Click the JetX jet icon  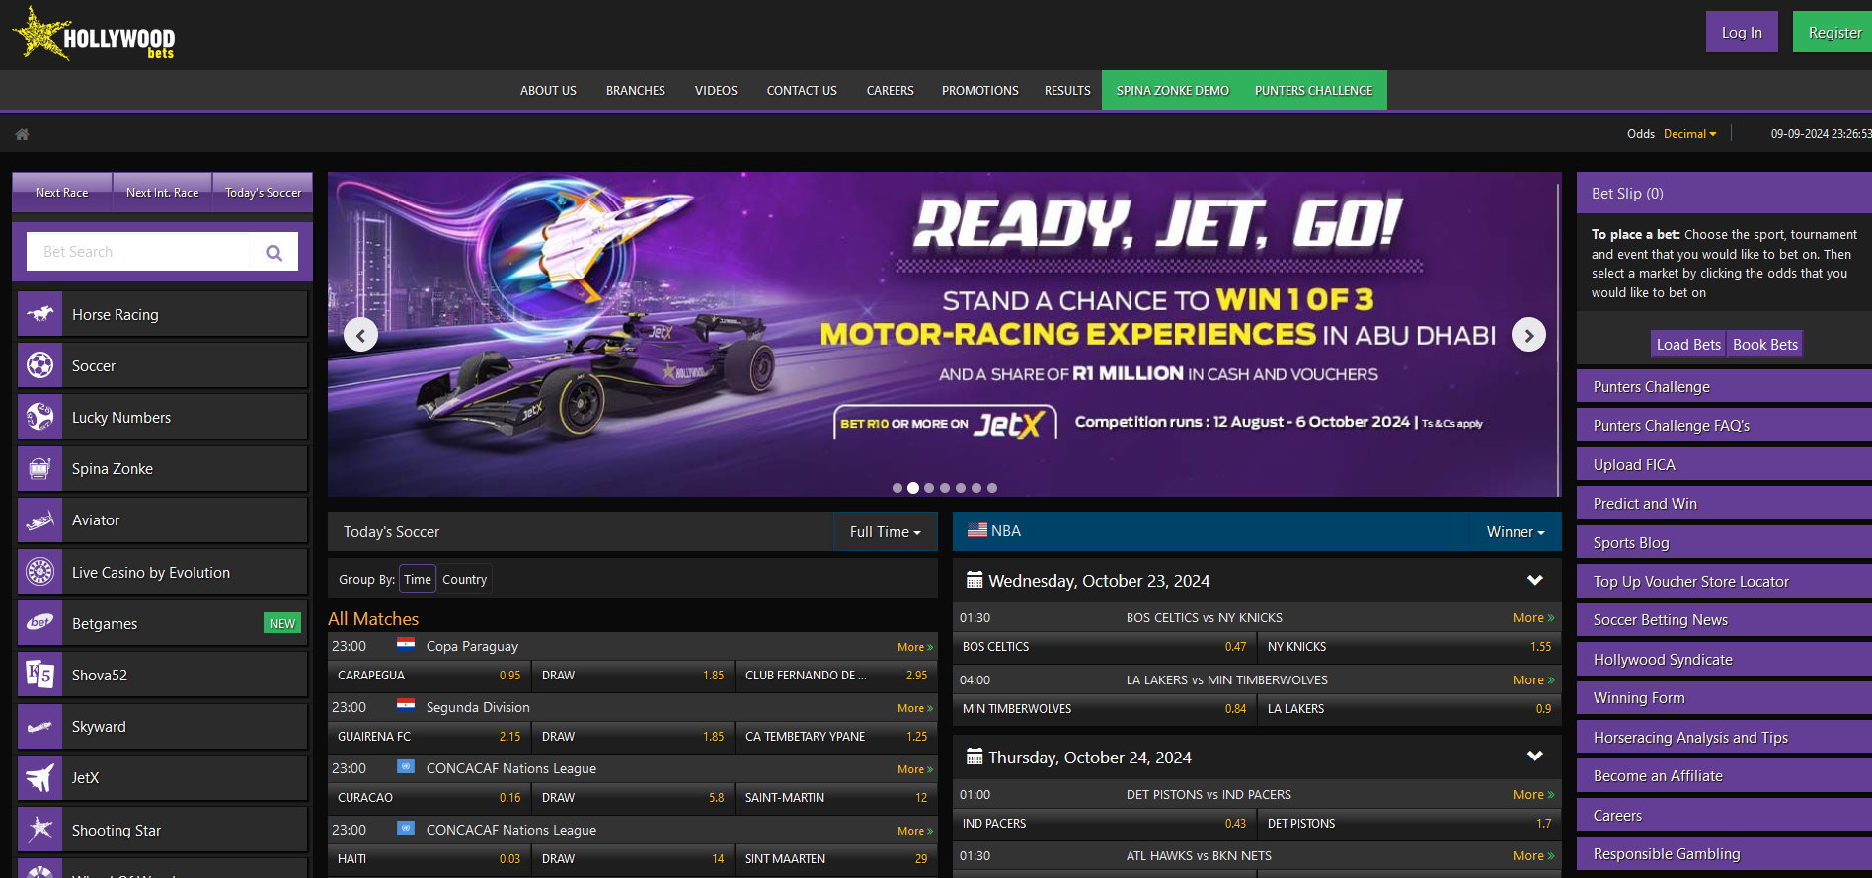point(39,778)
